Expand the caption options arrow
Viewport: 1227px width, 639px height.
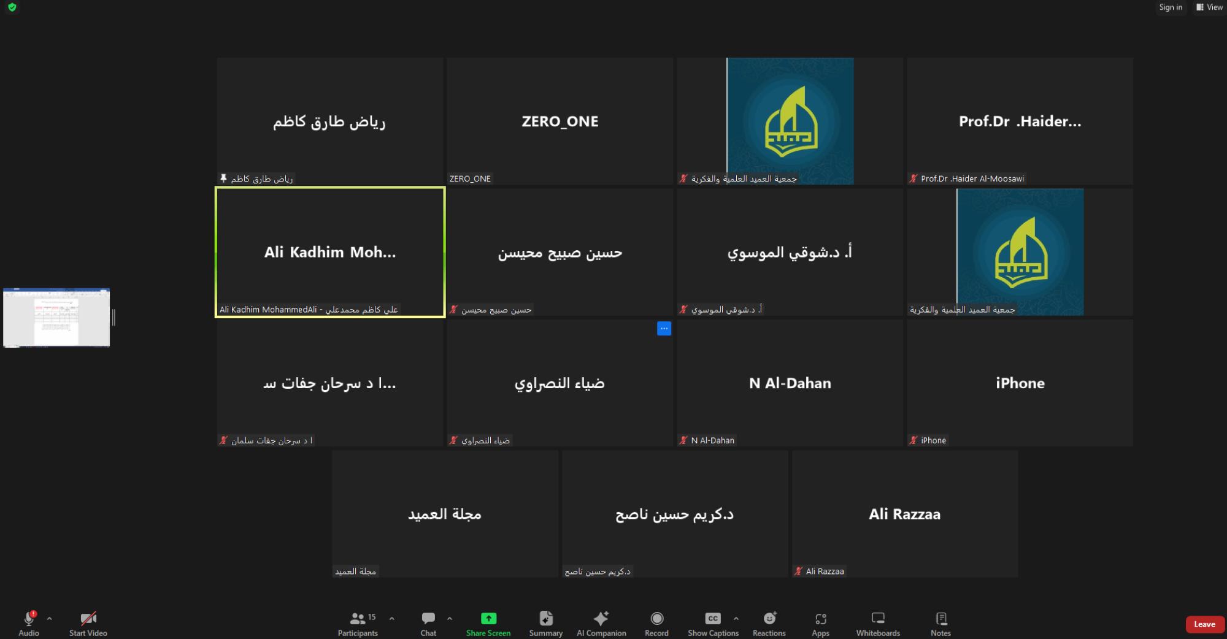[736, 618]
